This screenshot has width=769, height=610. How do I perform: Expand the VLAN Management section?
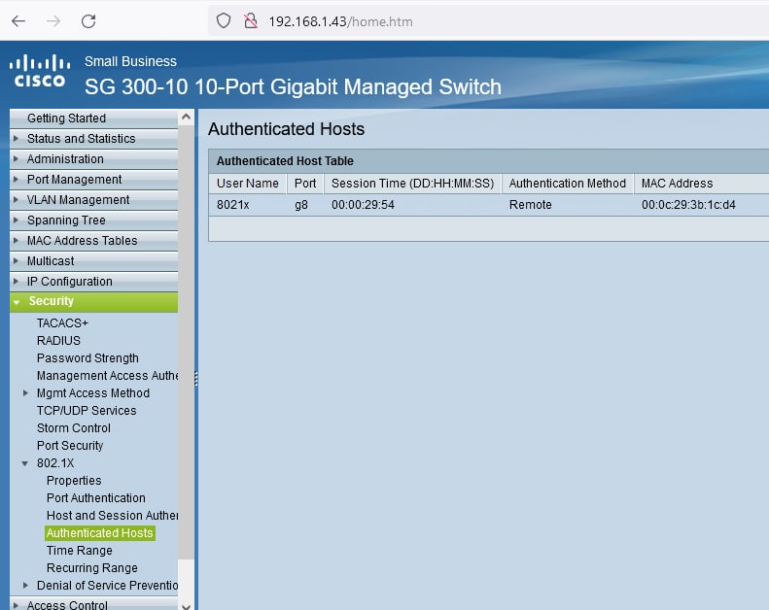tap(17, 200)
